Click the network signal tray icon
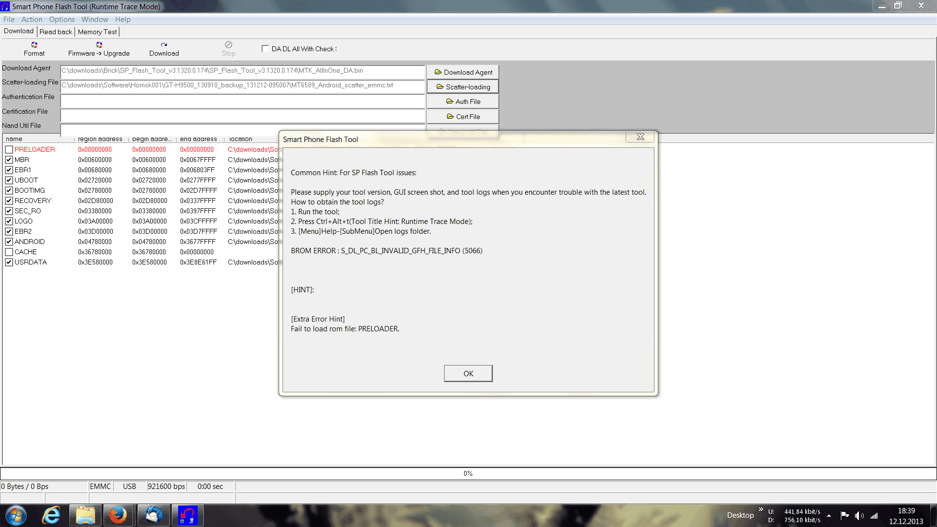 tap(874, 516)
